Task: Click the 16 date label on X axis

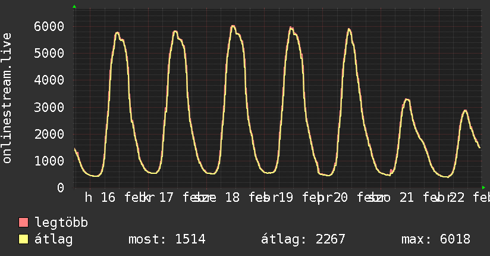Action: point(108,198)
